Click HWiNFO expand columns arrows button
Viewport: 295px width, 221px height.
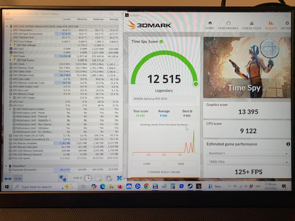click(x=8, y=179)
